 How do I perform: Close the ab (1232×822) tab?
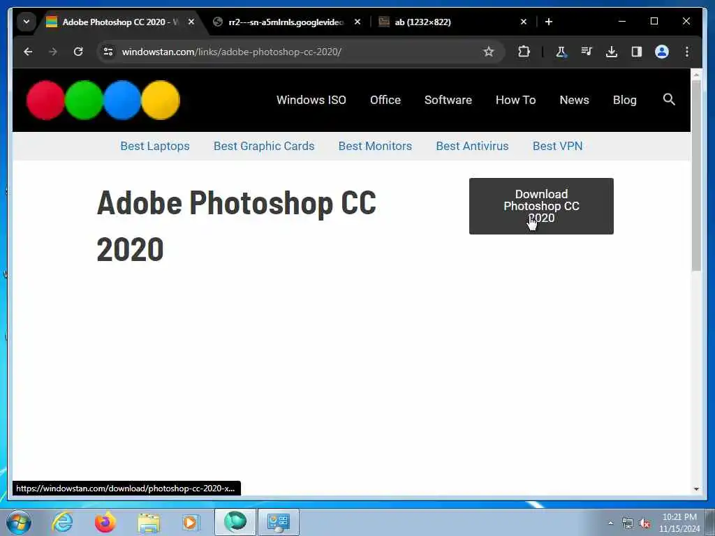[x=524, y=22]
